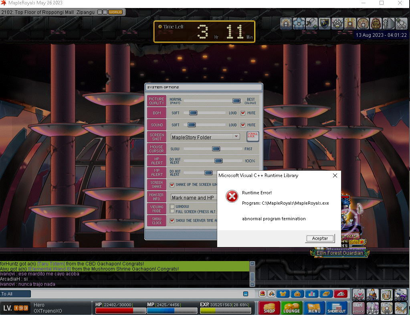Open the skill book icon

click(x=326, y=294)
